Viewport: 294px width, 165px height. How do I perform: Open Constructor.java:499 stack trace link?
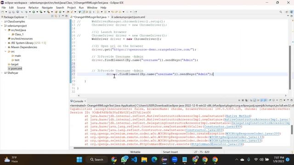click(x=222, y=126)
